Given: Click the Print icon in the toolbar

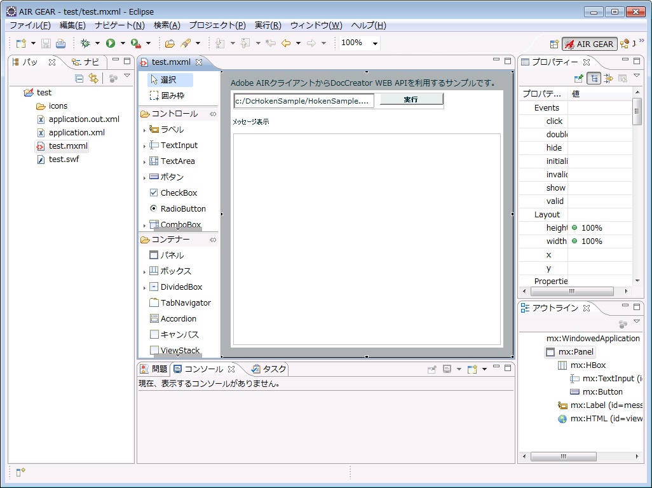Looking at the screenshot, I should click(x=61, y=43).
